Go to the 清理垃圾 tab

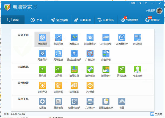60,20
